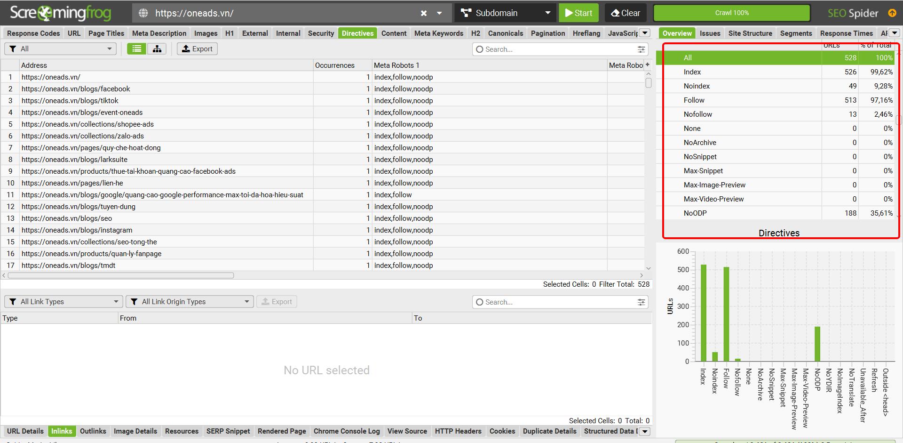Select the https://oneads.vn/collections/zalo-ads row
The height and width of the screenshot is (443, 903).
point(323,136)
